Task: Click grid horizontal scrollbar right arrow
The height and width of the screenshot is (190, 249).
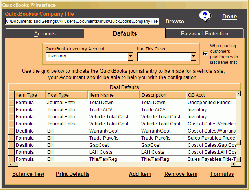Action: point(234,164)
